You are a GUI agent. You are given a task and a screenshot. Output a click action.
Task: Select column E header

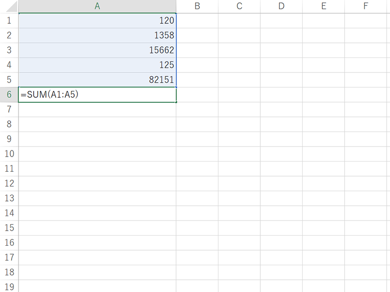(x=324, y=6)
